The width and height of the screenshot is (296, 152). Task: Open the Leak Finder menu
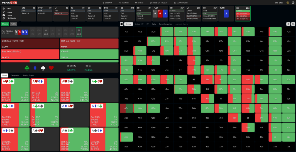181,3
